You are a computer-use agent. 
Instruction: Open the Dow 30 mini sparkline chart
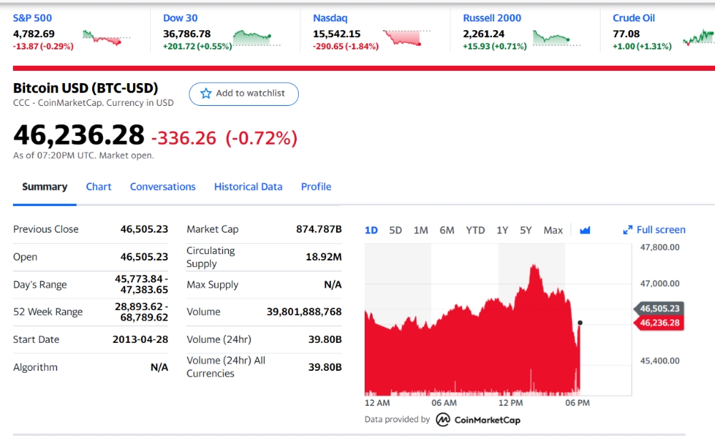(256, 38)
